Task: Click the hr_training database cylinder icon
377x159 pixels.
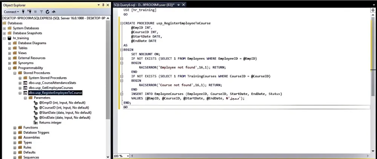Action: 10,38
